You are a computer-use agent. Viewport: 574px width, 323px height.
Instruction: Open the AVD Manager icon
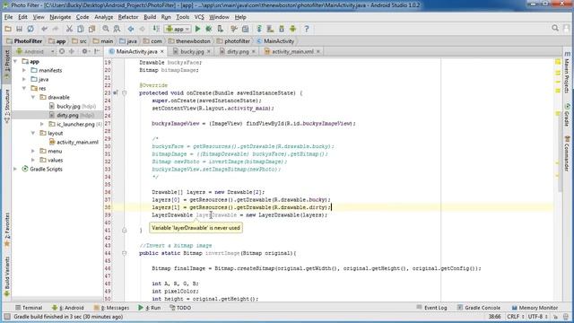point(270,29)
